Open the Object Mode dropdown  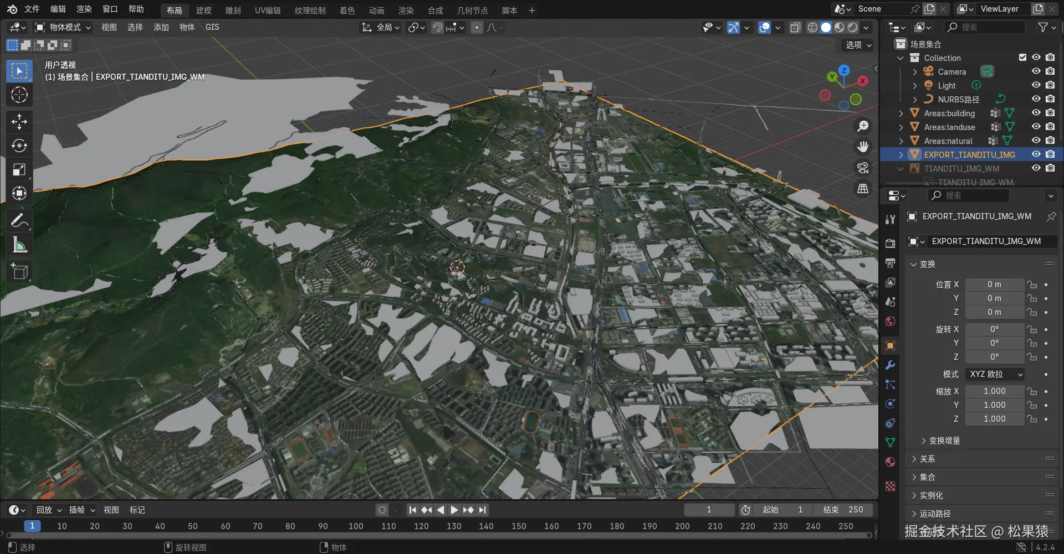coord(63,27)
